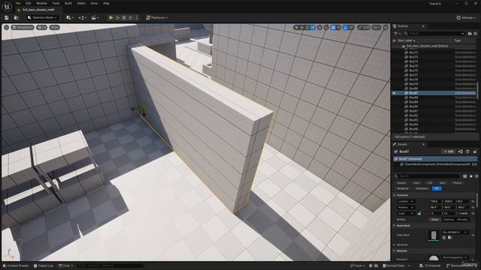Open the Cinematics dropdown in toolbar
This screenshot has width=481, height=270.
[95, 18]
